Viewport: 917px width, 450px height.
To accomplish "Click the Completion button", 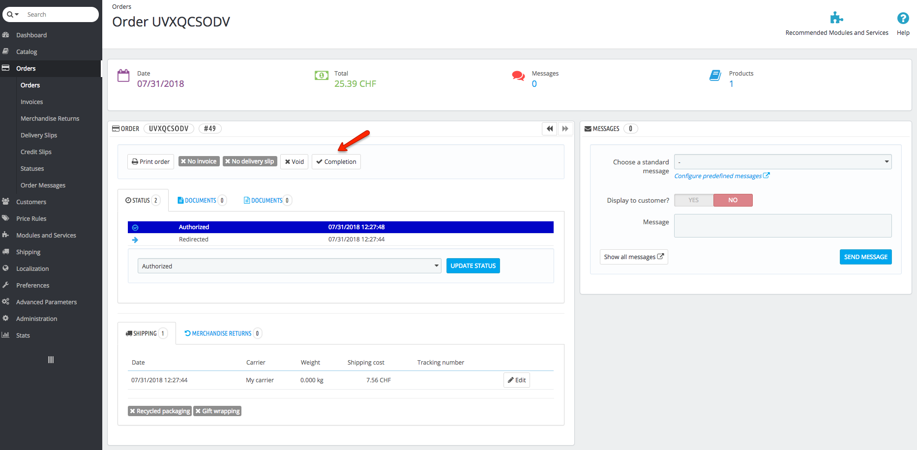I will click(x=336, y=161).
